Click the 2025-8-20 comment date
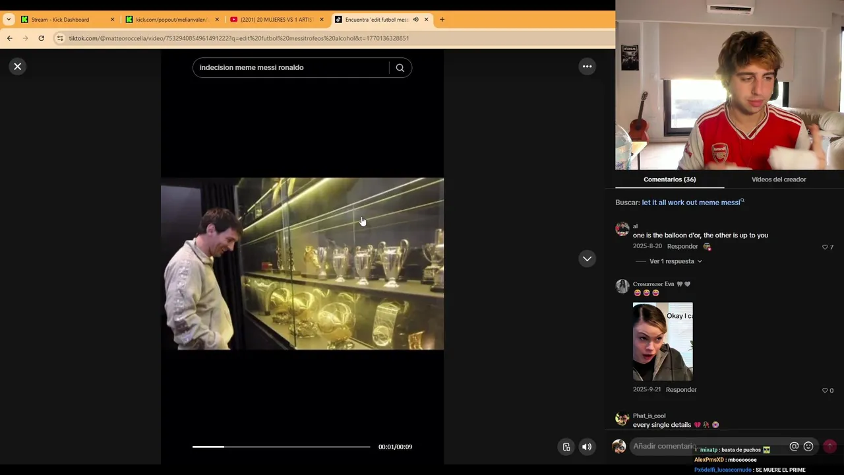This screenshot has height=475, width=844. [648, 246]
